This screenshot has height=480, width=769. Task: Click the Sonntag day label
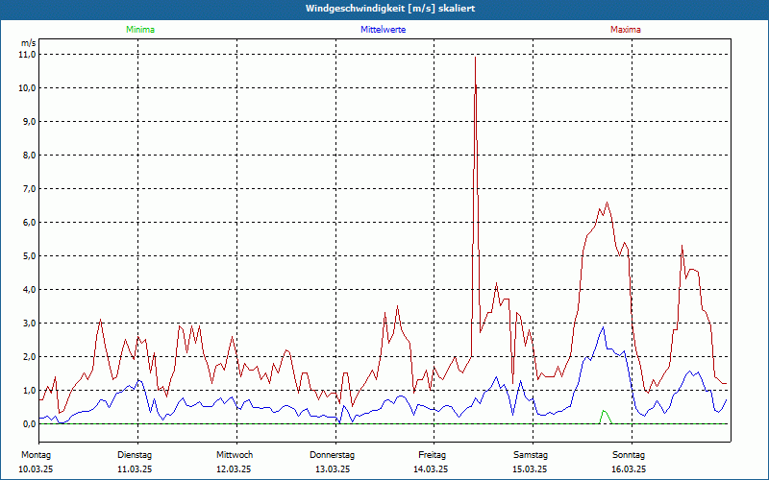tap(629, 455)
